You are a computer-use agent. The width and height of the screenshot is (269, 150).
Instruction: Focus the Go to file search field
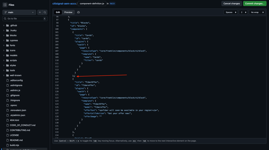point(25,19)
